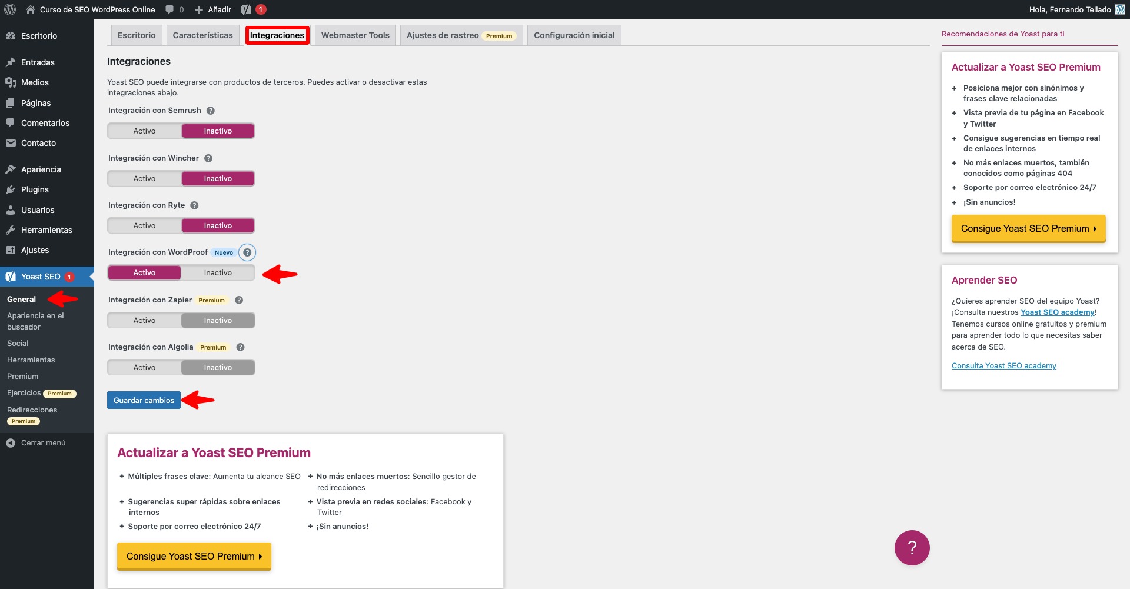Click the Apariencia brush icon
This screenshot has width=1130, height=589.
point(11,169)
